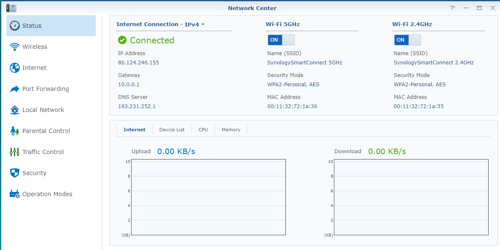The image size is (500, 250).
Task: Click the Status gauge icon in sidebar
Action: (x=15, y=26)
